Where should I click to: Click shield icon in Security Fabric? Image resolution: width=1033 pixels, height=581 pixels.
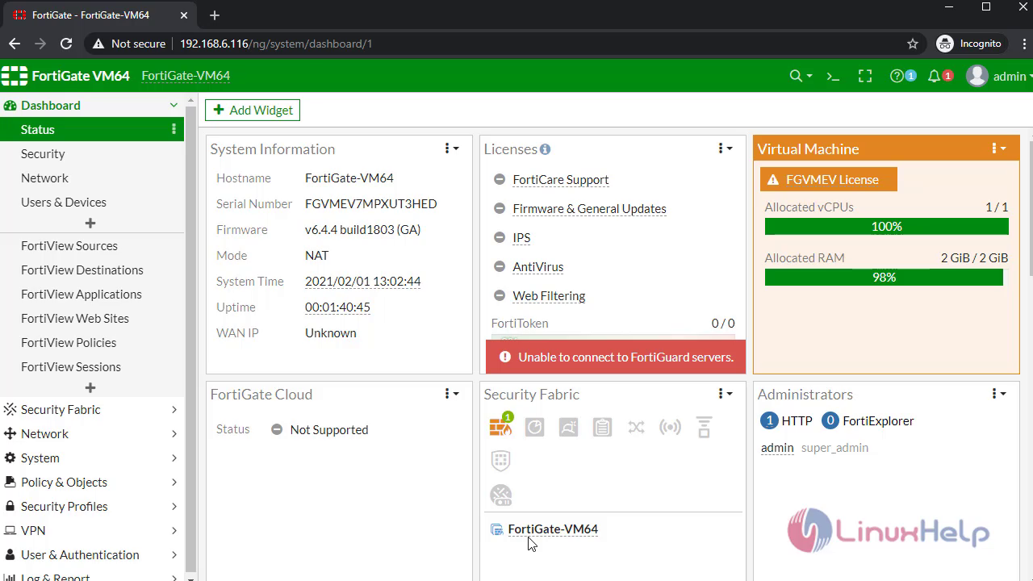coord(501,461)
